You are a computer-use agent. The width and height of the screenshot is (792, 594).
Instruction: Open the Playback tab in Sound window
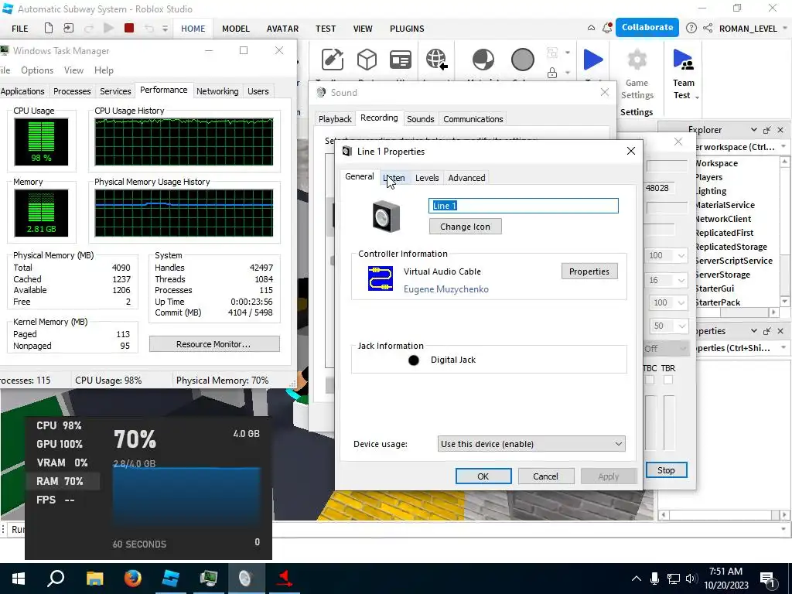tap(335, 119)
